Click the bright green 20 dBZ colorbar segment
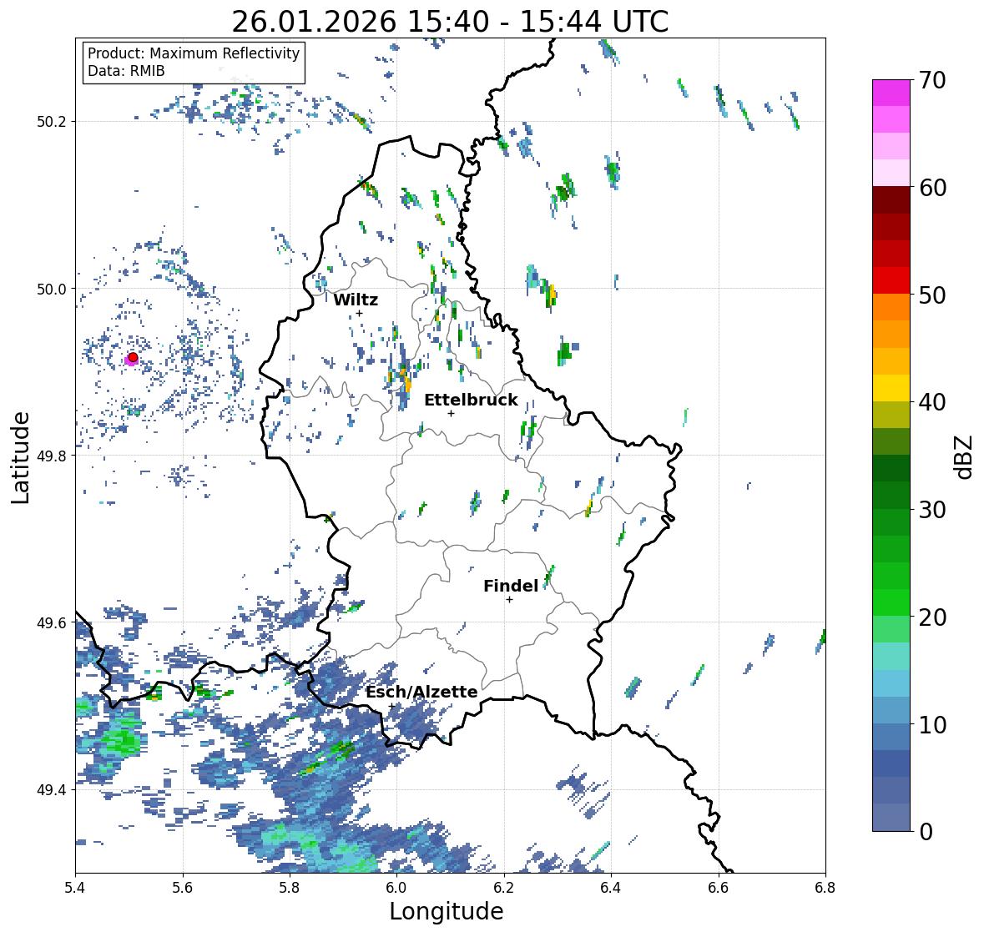Image resolution: width=984 pixels, height=932 pixels. coord(891,602)
